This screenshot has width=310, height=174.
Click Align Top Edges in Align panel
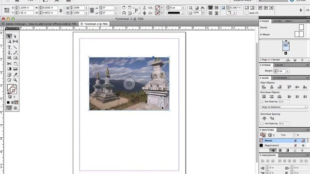289,87
